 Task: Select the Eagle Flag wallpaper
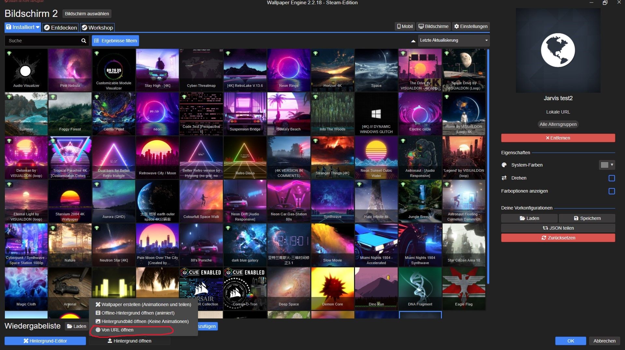464,289
